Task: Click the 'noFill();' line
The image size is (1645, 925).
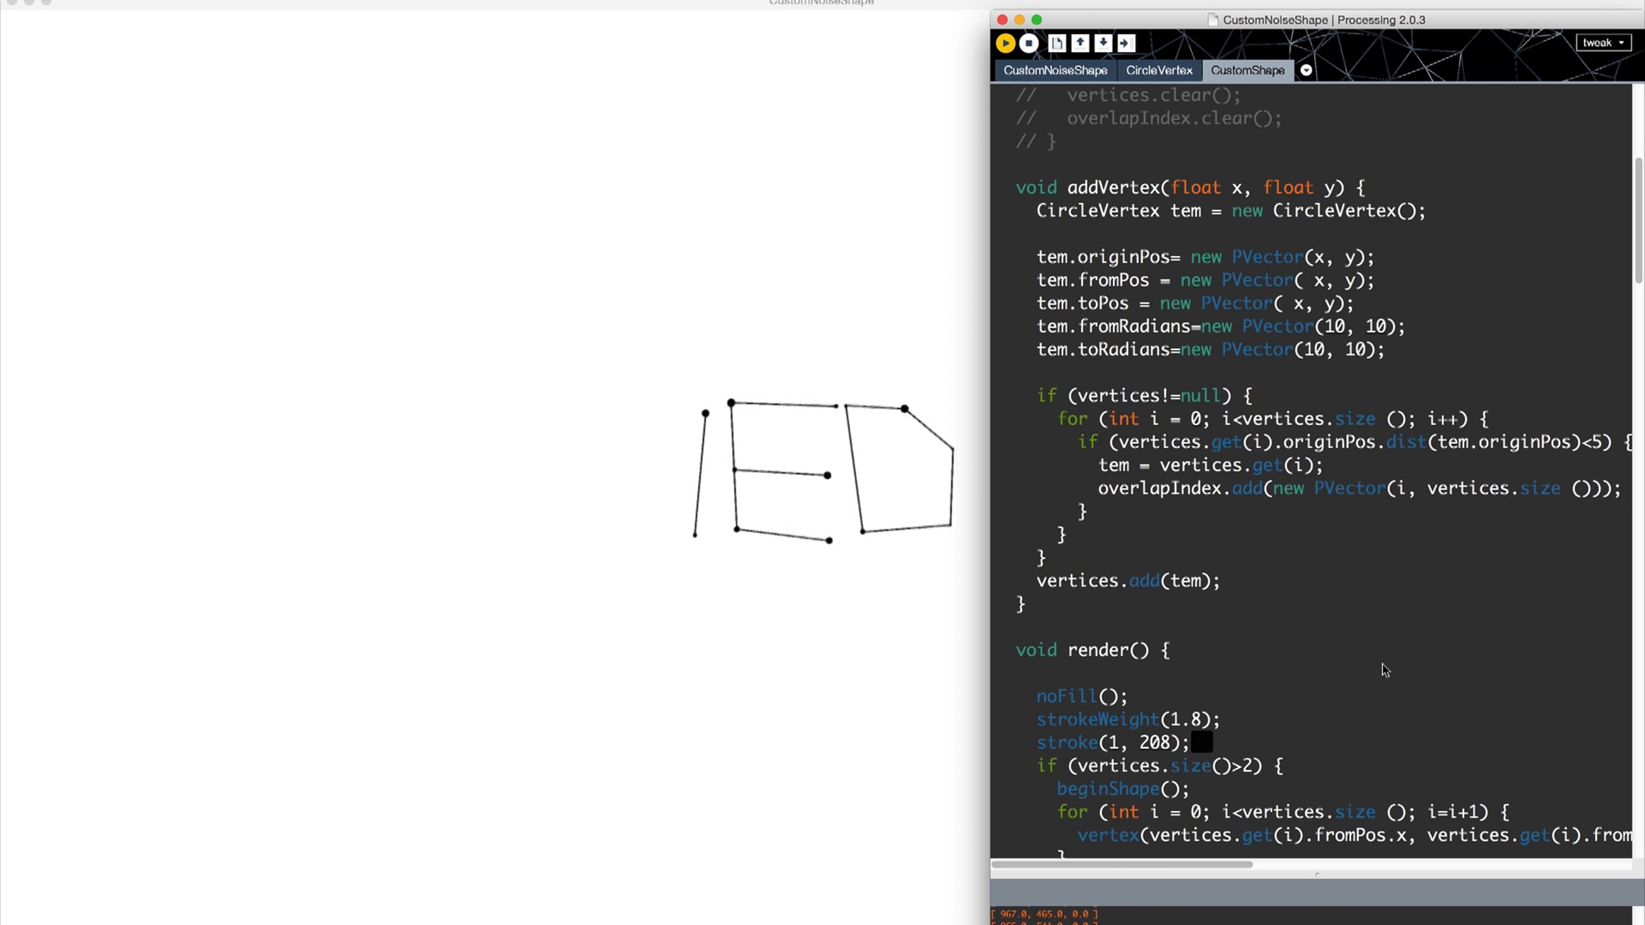Action: tap(1082, 696)
